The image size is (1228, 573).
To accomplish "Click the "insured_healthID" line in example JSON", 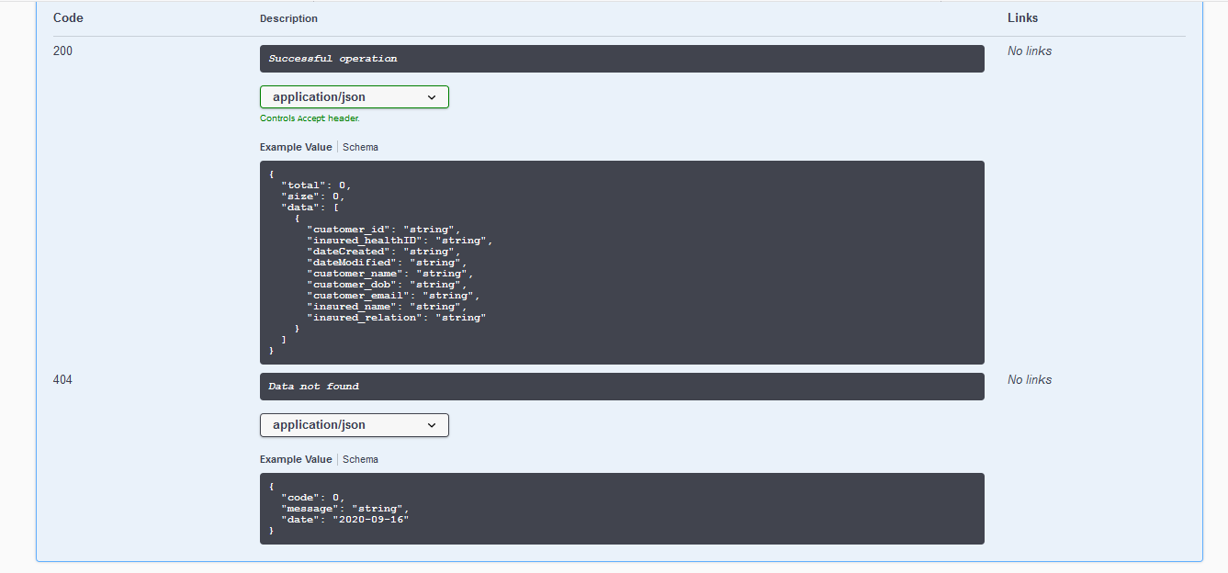I will coord(400,241).
